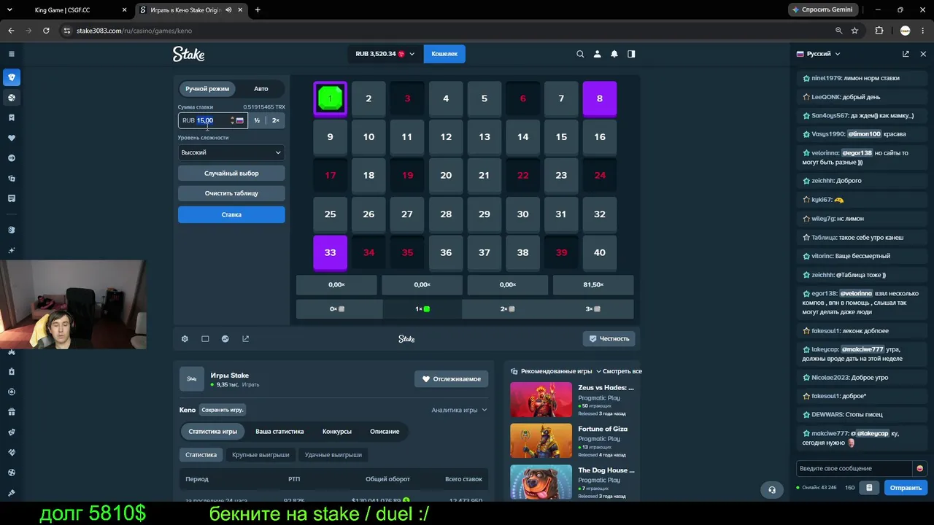Go back to previous page
The height and width of the screenshot is (525, 934).
click(11, 31)
